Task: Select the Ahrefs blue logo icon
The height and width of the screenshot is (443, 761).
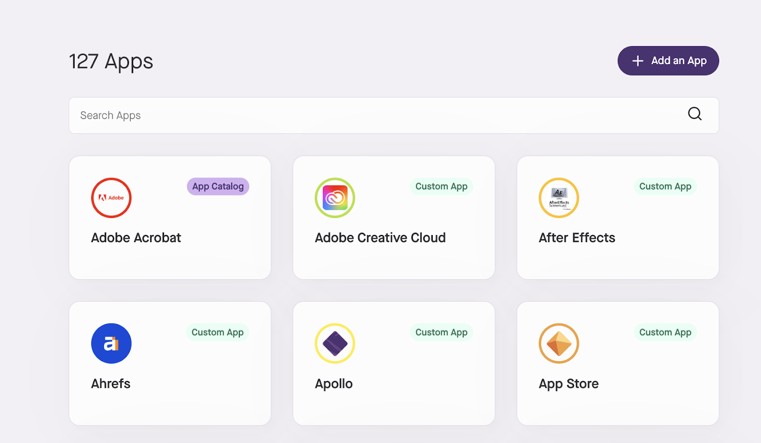Action: click(x=111, y=344)
